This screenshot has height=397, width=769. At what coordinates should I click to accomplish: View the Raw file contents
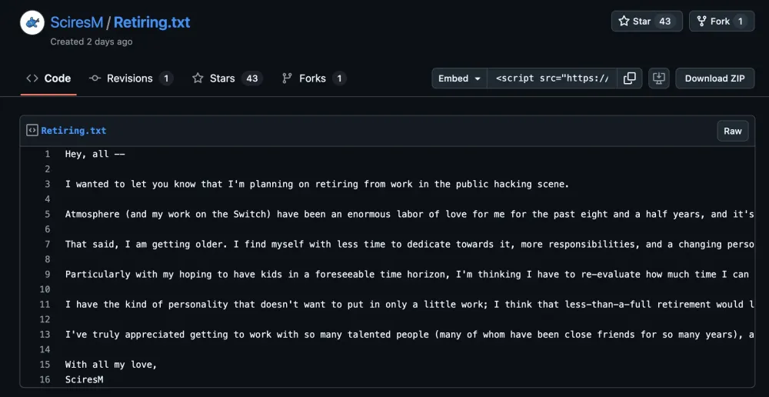(x=732, y=131)
